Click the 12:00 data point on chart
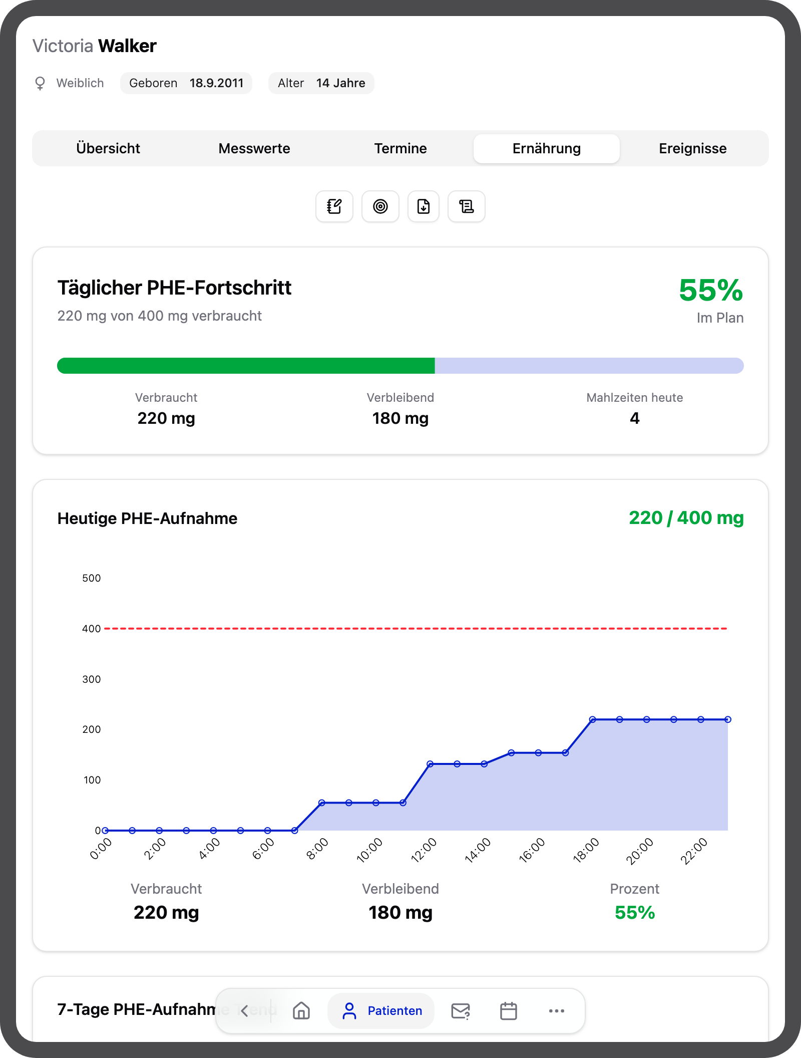This screenshot has width=801, height=1058. (430, 764)
